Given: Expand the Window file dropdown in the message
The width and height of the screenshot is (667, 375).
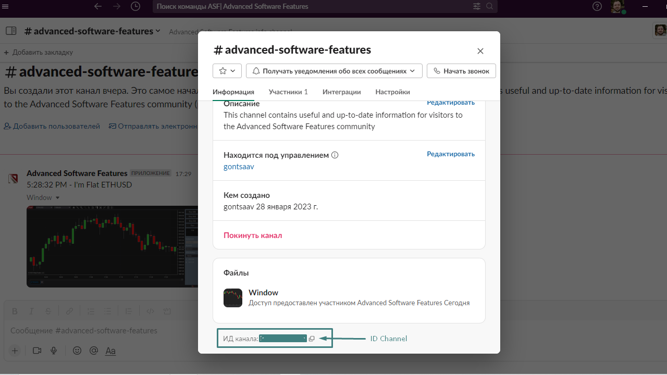Looking at the screenshot, I should coord(57,197).
